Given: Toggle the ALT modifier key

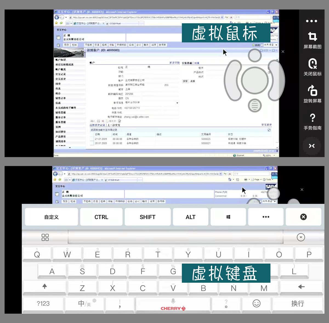Looking at the screenshot, I should 191,217.
